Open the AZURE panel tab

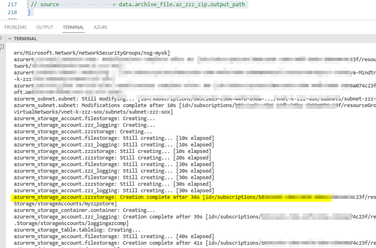tap(101, 27)
